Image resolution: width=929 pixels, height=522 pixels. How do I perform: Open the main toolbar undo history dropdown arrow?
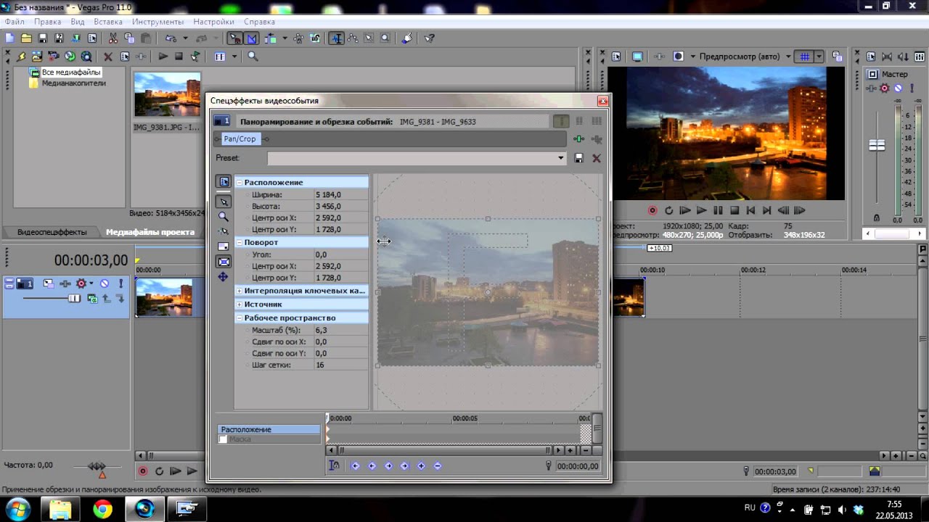[185, 38]
